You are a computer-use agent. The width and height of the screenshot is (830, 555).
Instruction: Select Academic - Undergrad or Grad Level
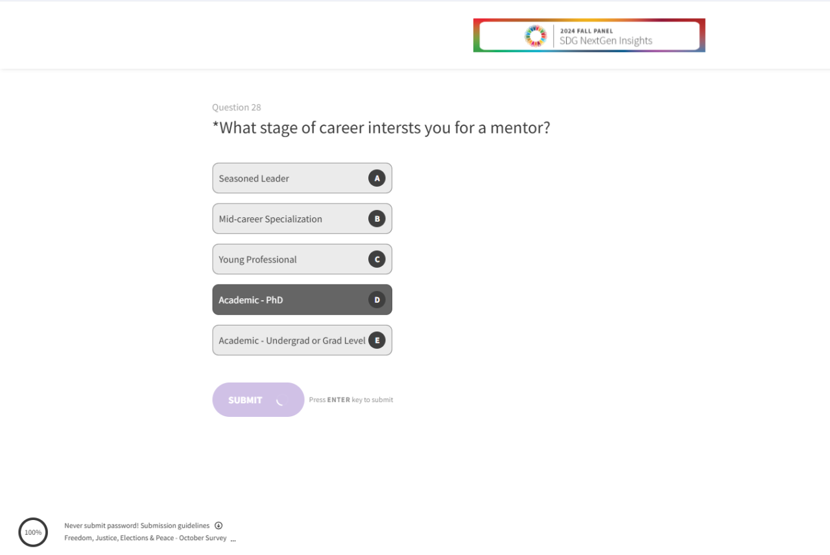[292, 340]
